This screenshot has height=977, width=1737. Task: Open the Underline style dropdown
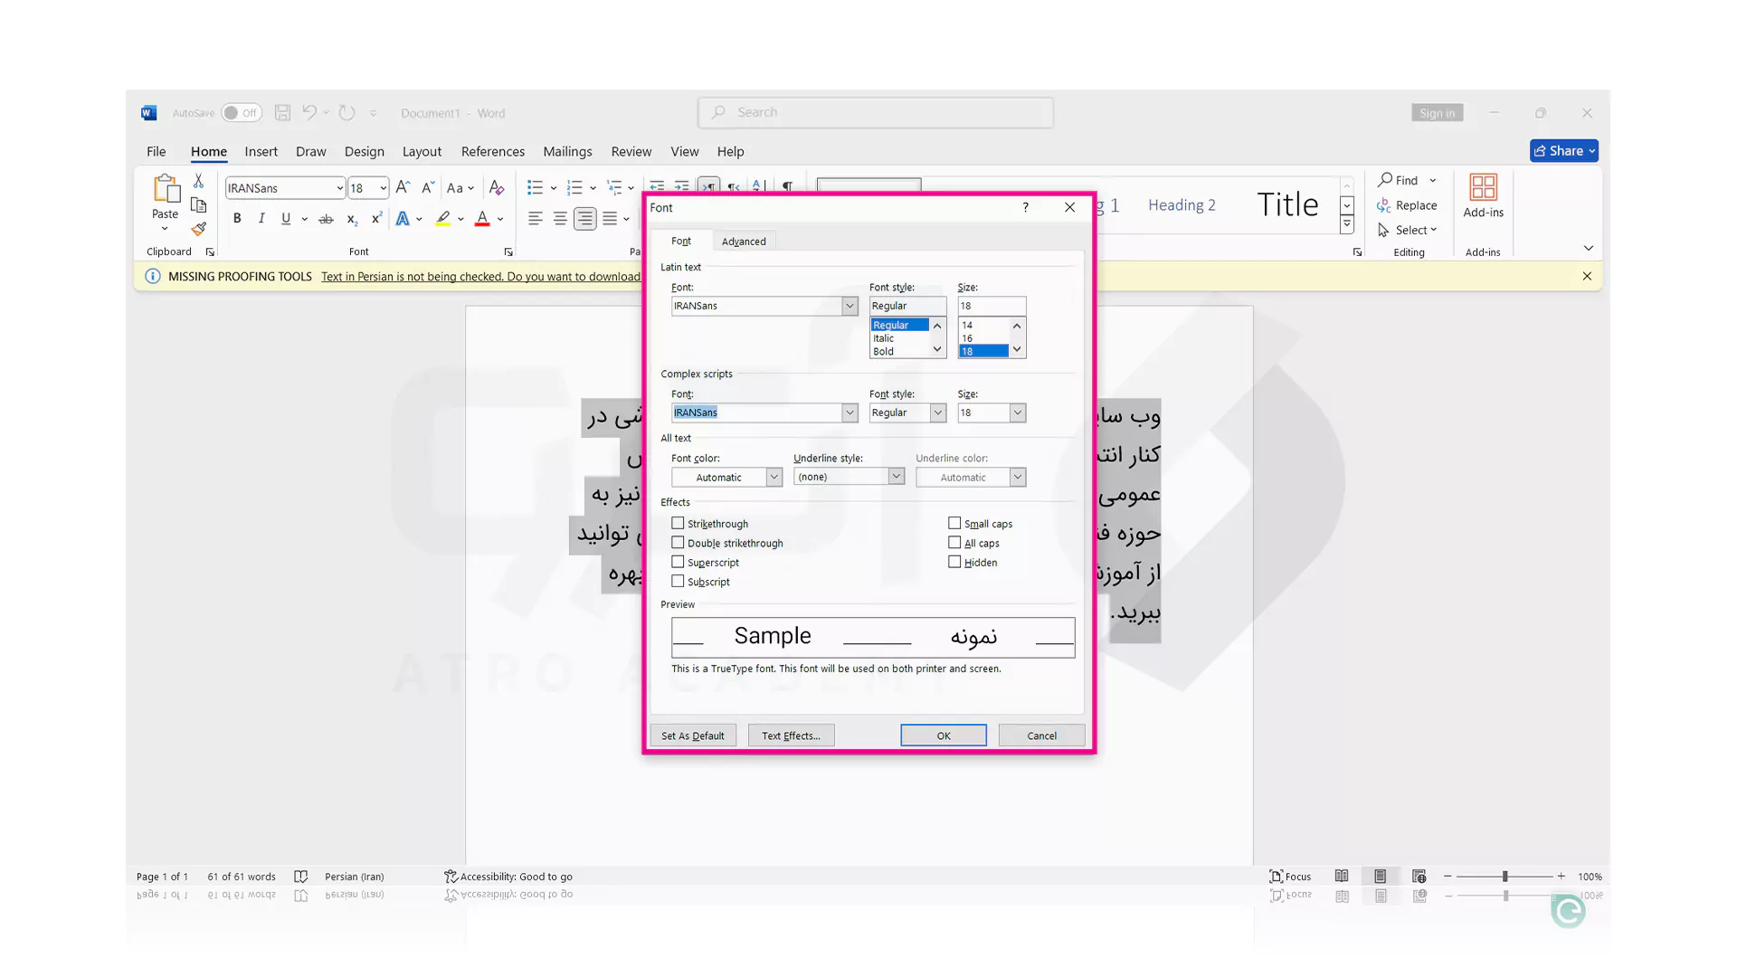click(x=896, y=477)
